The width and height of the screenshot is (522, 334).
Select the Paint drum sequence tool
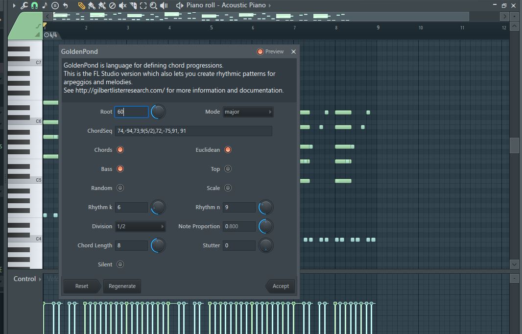102,5
